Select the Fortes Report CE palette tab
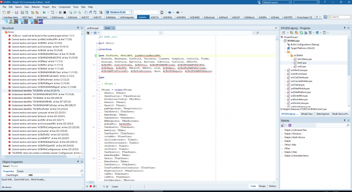Screen dimensions: 352x192 coord(305,17)
